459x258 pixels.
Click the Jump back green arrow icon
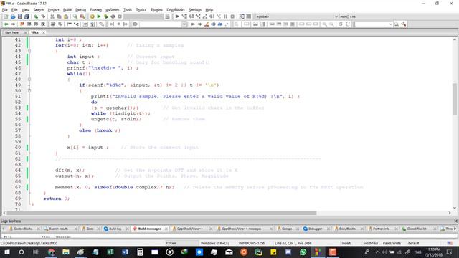coord(6,24)
